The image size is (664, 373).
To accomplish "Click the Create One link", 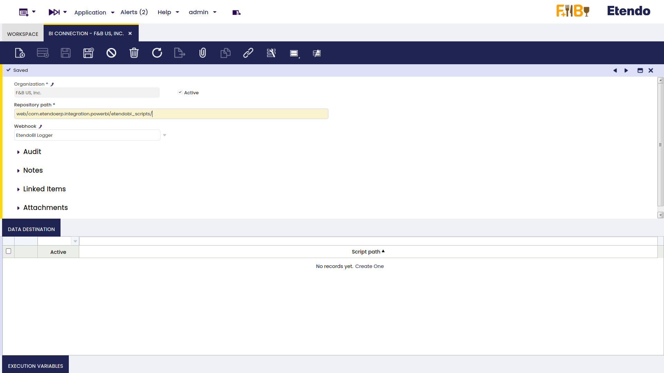I will (x=369, y=266).
